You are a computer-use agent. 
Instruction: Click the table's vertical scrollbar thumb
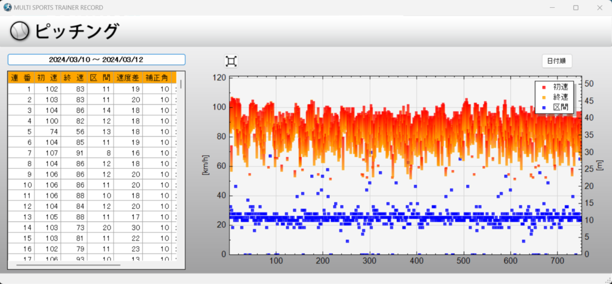(181, 82)
